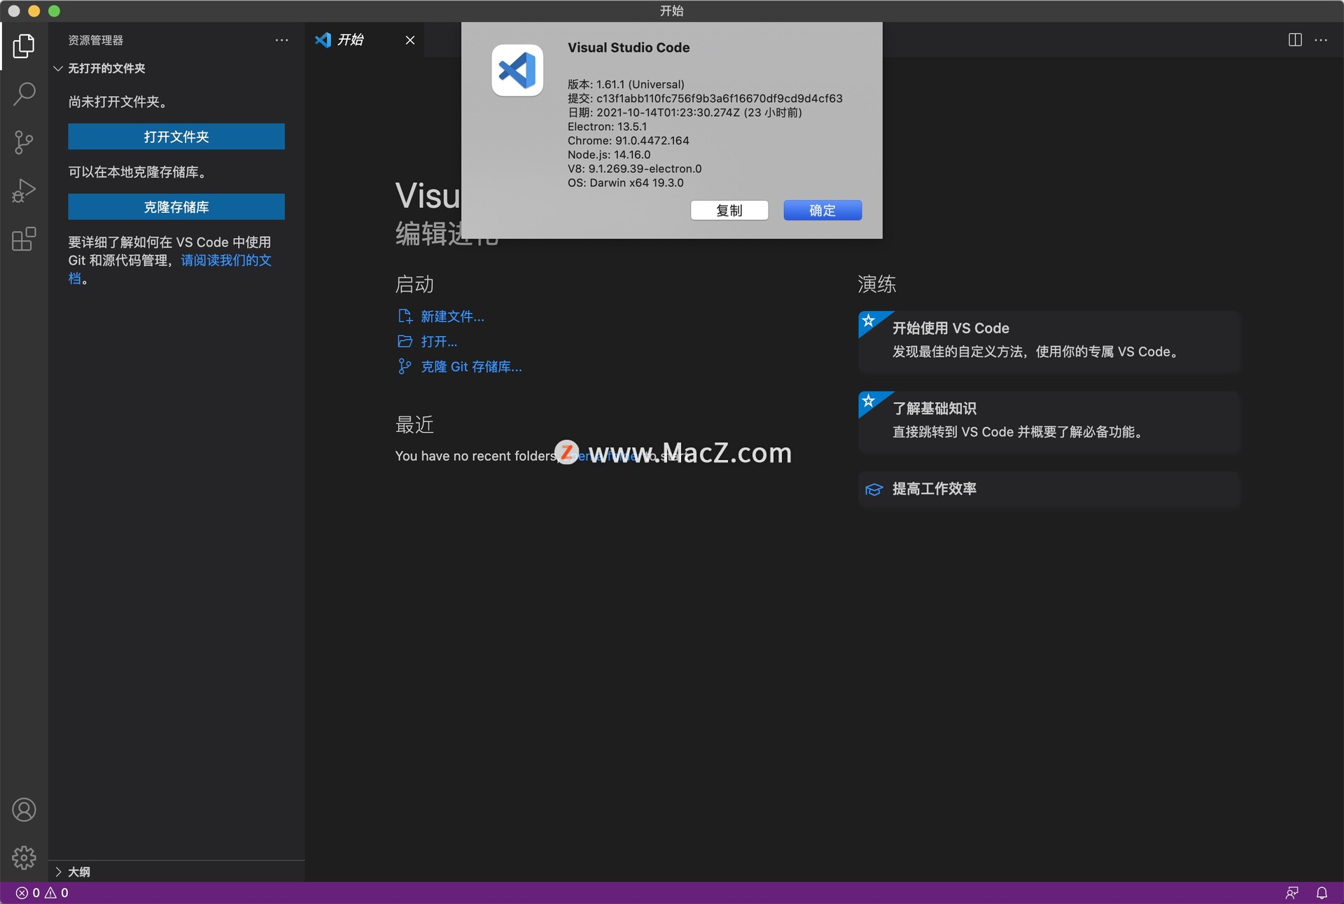Click the graduation cap icon beside 提高工作效率

tap(874, 489)
